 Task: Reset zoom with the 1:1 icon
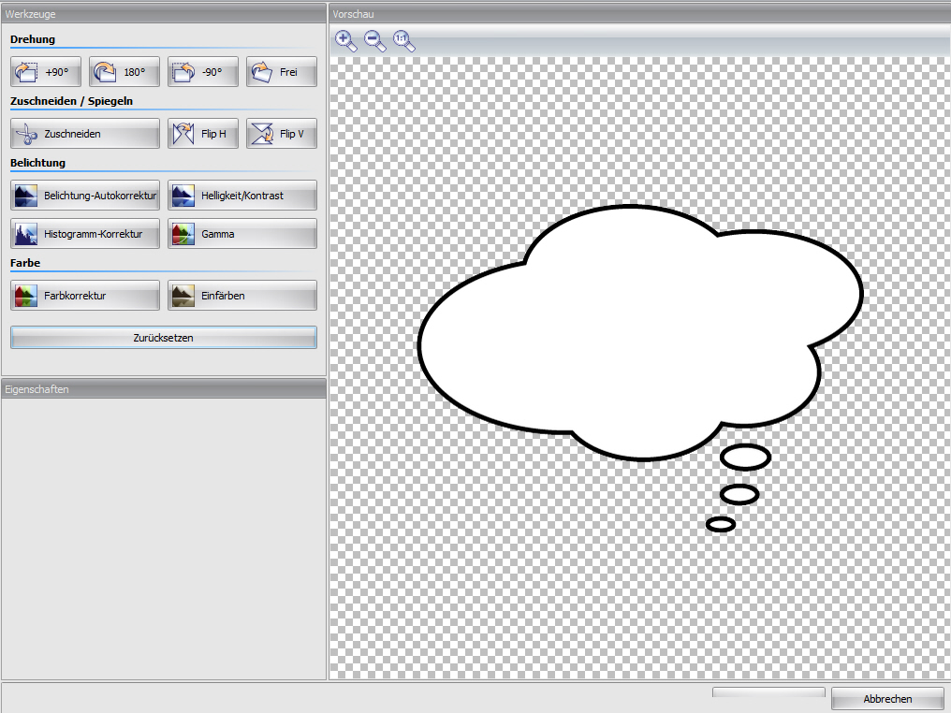pos(403,40)
